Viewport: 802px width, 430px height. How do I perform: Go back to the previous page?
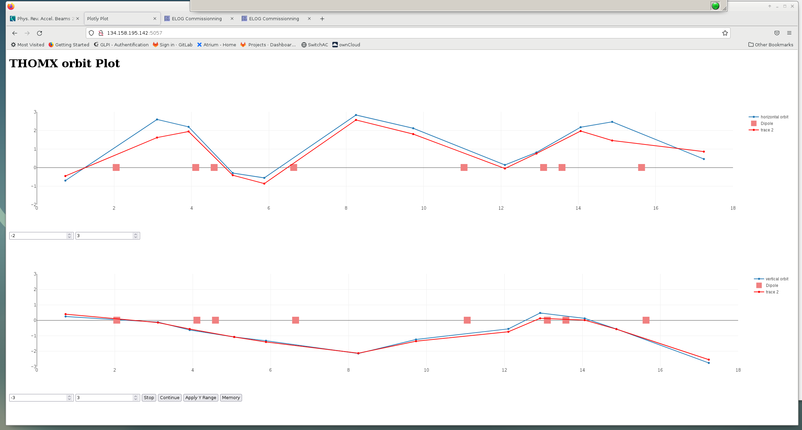15,33
